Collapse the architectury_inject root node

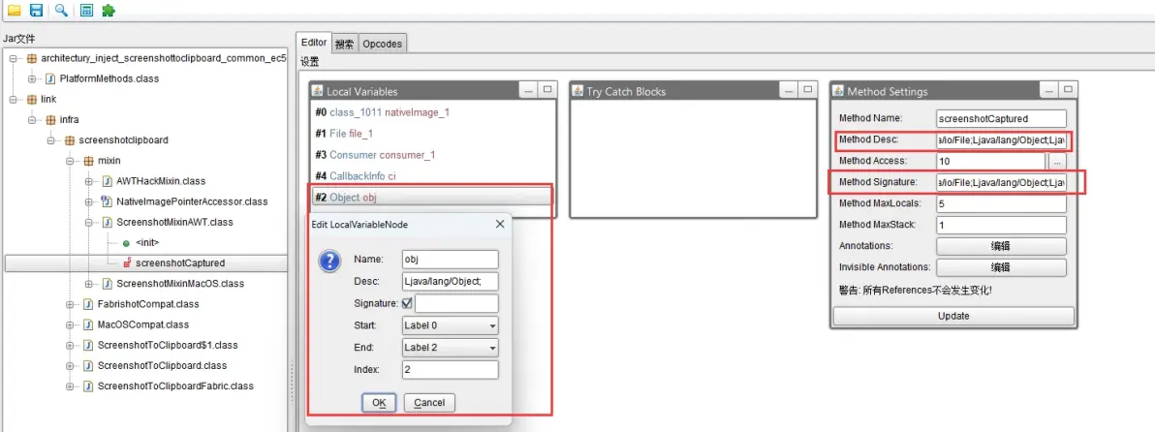13,58
